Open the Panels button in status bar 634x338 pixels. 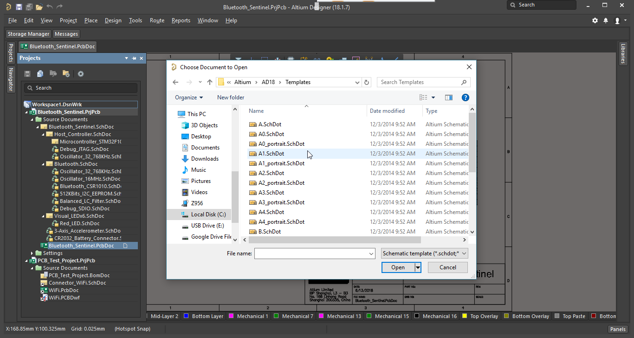coord(618,329)
